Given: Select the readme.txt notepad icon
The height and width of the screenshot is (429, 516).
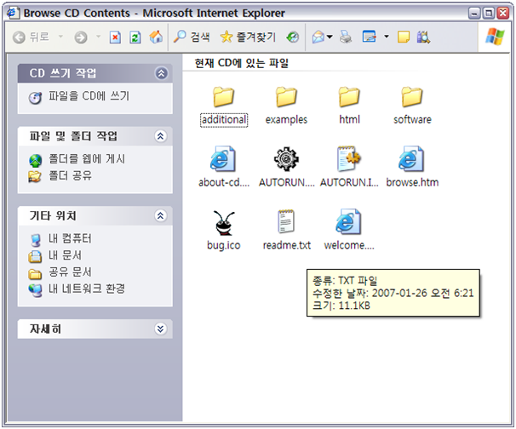Looking at the screenshot, I should click(x=286, y=221).
